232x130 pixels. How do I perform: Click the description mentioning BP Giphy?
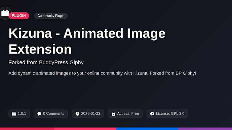coord(102,73)
